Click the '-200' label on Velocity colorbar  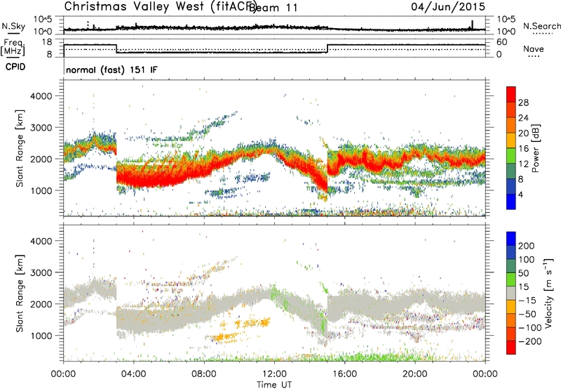530,341
